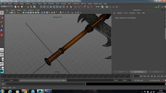Open the Create UVs menu

click(x=76, y=4)
